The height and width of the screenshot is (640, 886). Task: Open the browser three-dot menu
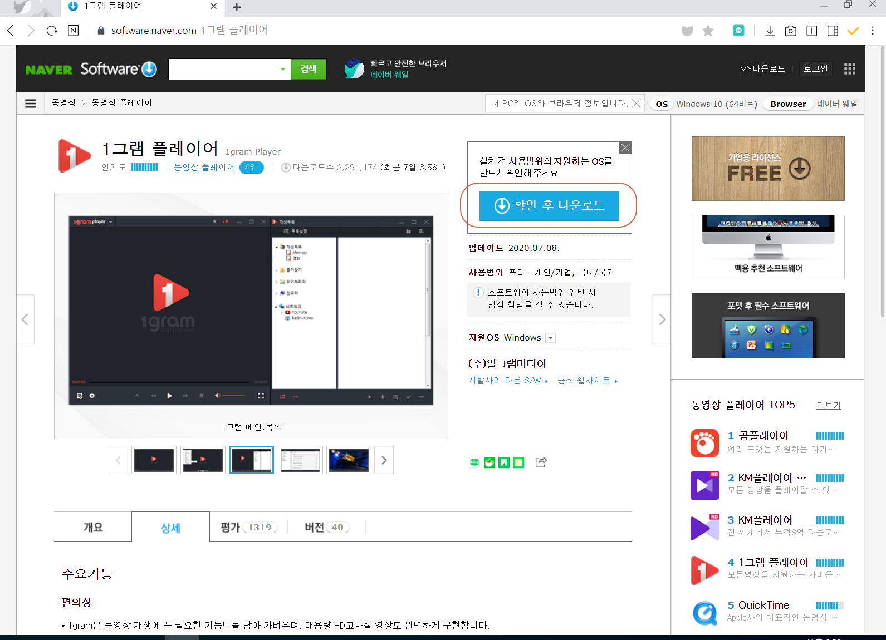(x=873, y=31)
